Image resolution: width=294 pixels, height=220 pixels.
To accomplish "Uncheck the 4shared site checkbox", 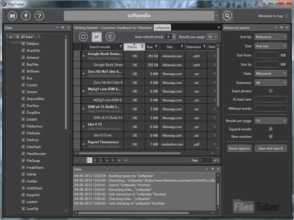I will click(x=23, y=57).
